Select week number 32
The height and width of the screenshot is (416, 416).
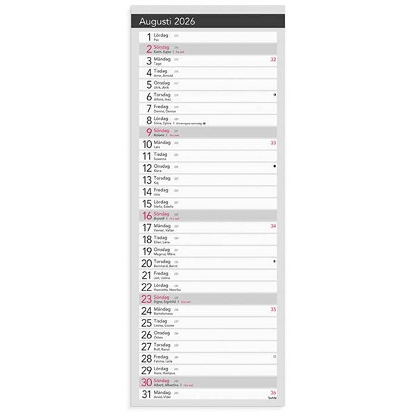tap(273, 60)
